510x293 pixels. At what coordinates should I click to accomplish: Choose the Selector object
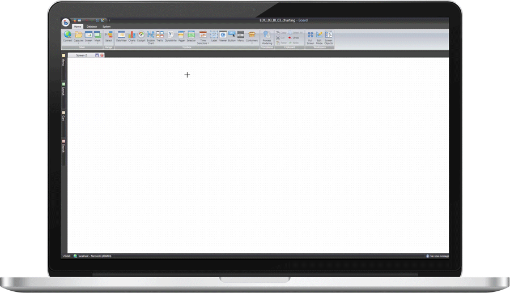coord(192,36)
